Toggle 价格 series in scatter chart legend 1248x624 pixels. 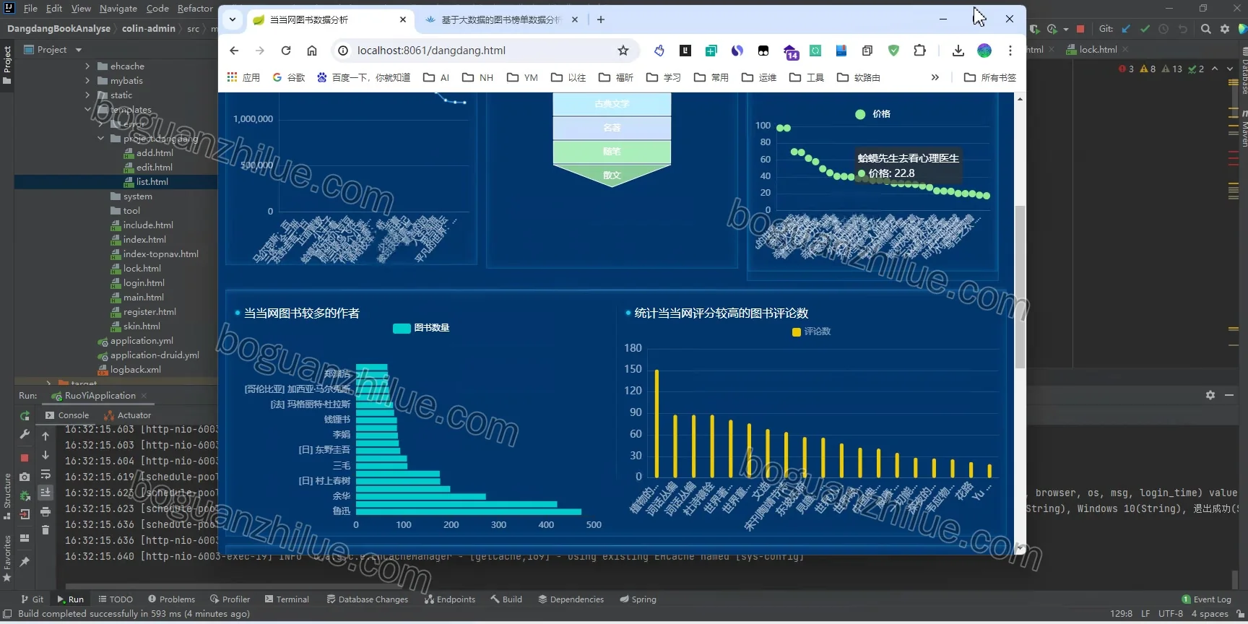(x=872, y=114)
